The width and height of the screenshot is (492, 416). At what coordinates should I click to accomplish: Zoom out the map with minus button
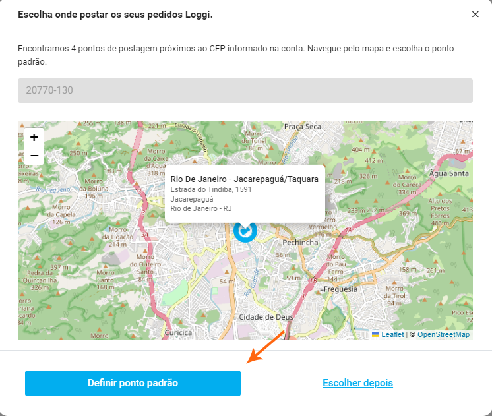click(x=34, y=156)
